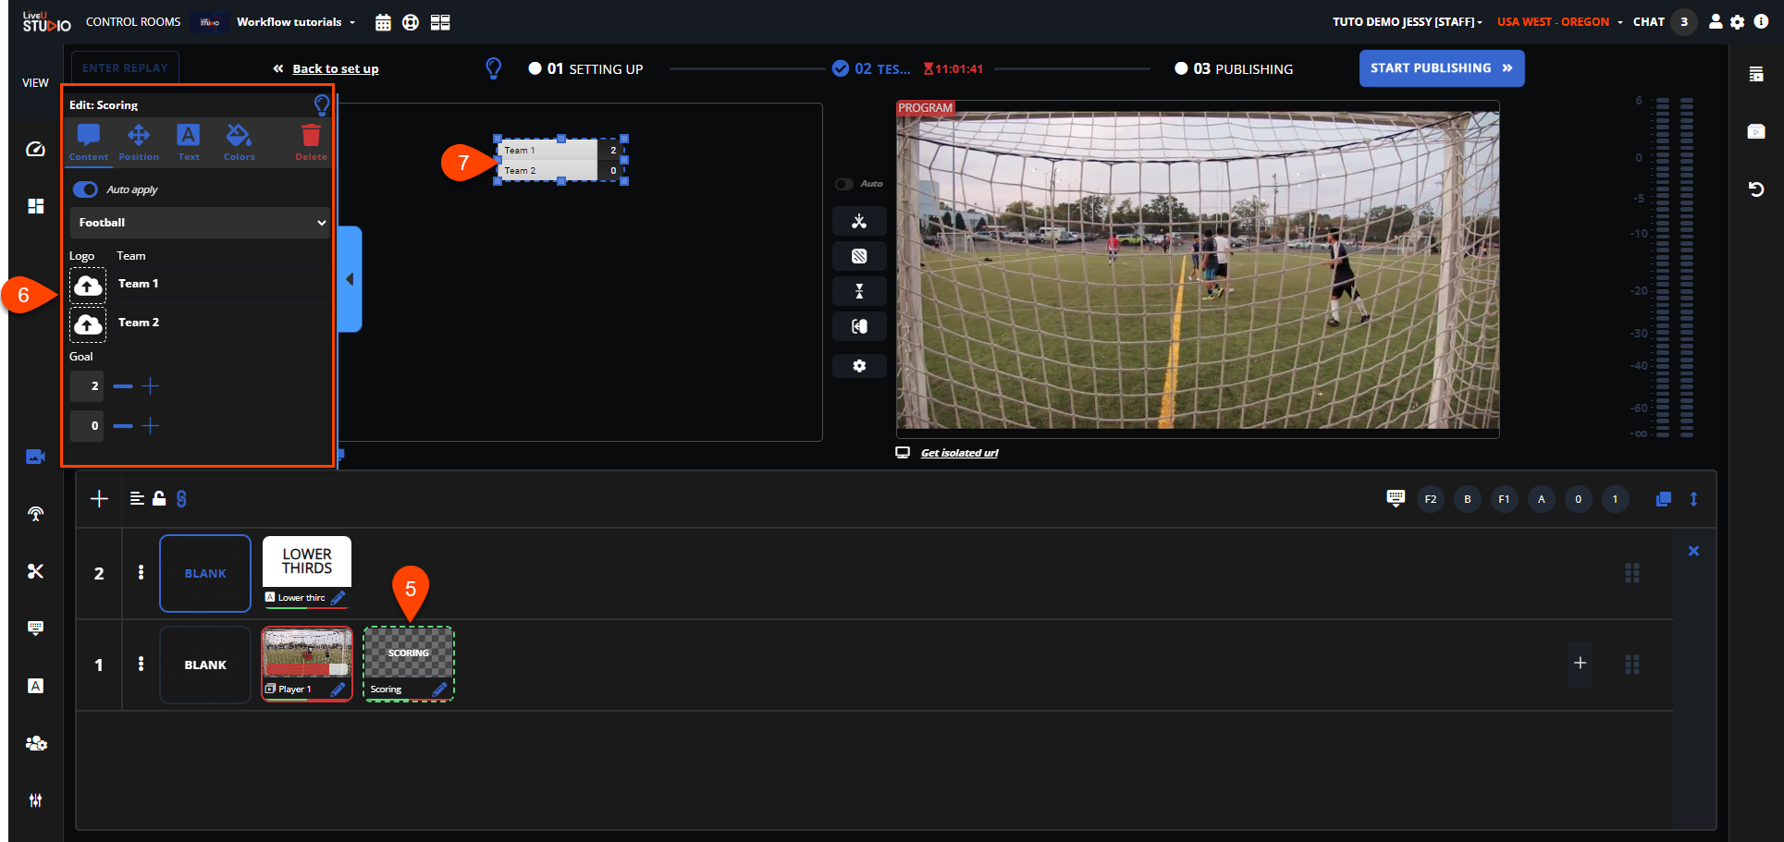Image resolution: width=1784 pixels, height=842 pixels.
Task: Open the keyboard shortcuts icon
Action: pyautogui.click(x=1396, y=498)
